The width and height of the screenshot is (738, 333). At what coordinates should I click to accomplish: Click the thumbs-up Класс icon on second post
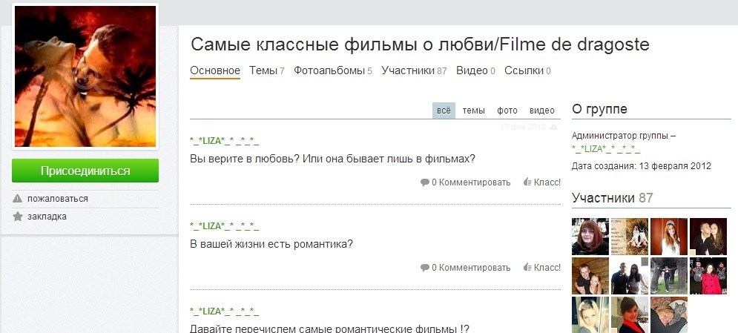527,268
